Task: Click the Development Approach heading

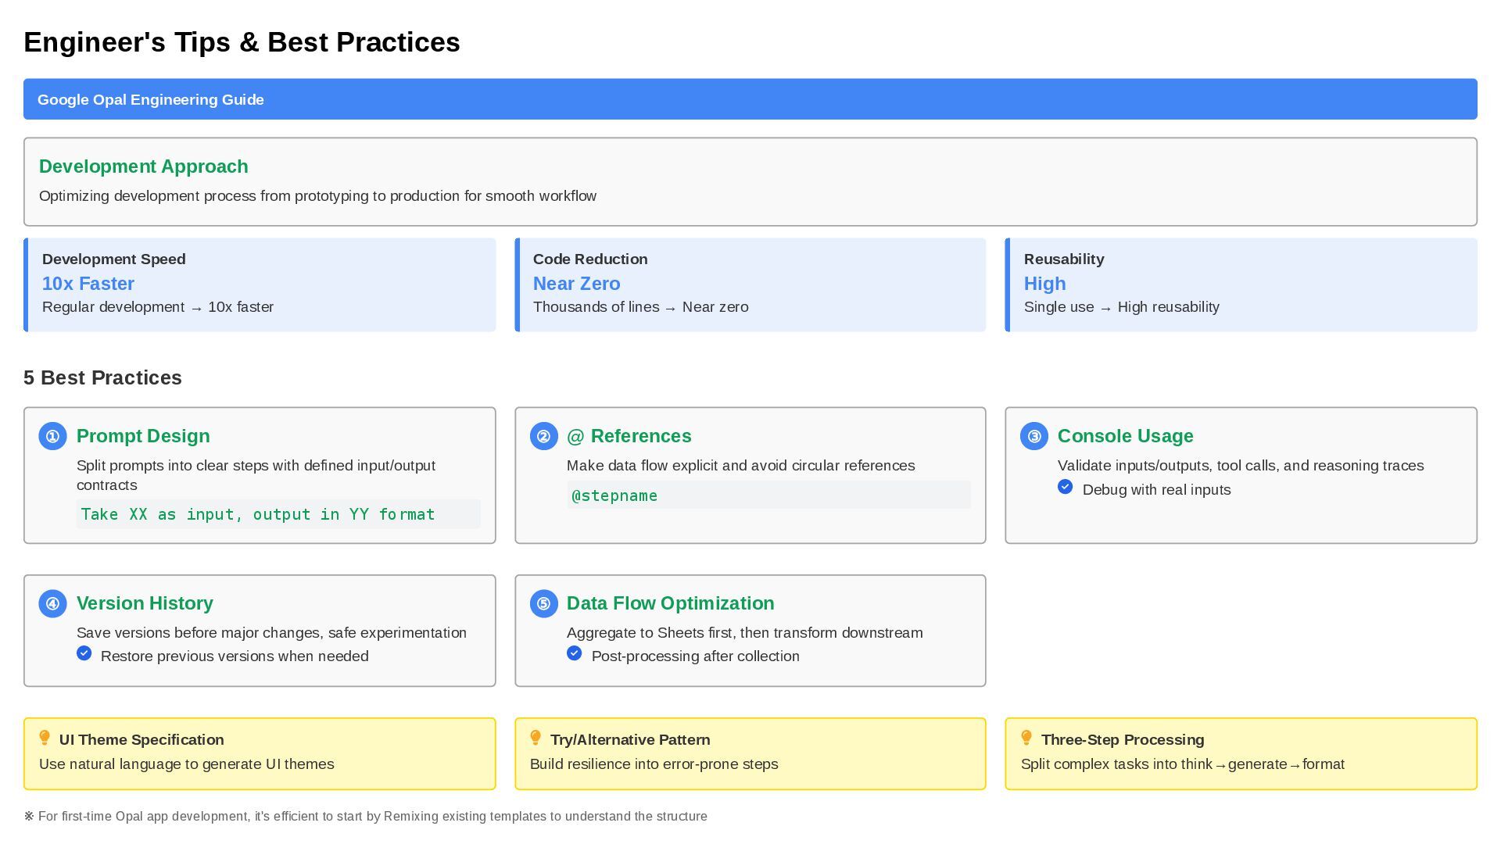Action: click(x=144, y=166)
